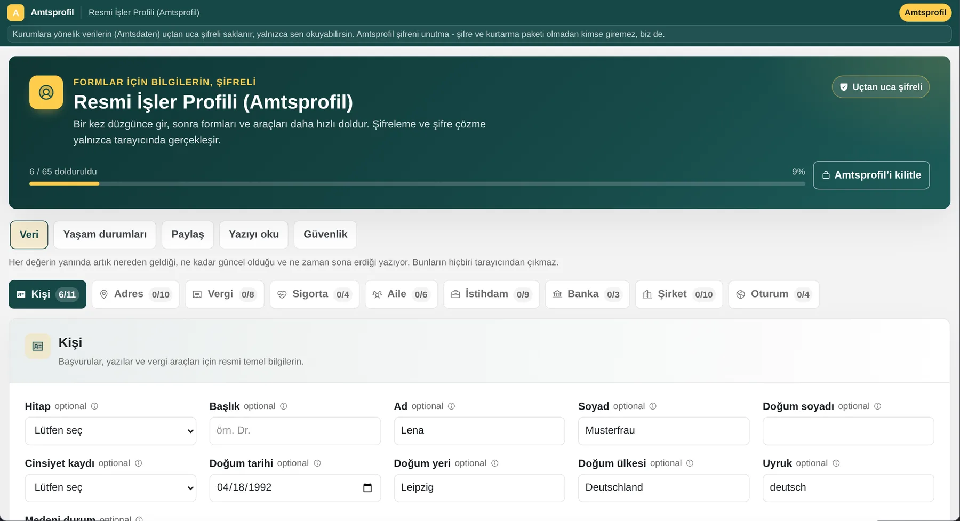
Task: Click the Doğum yeri field containing Leipzig
Action: (479, 488)
